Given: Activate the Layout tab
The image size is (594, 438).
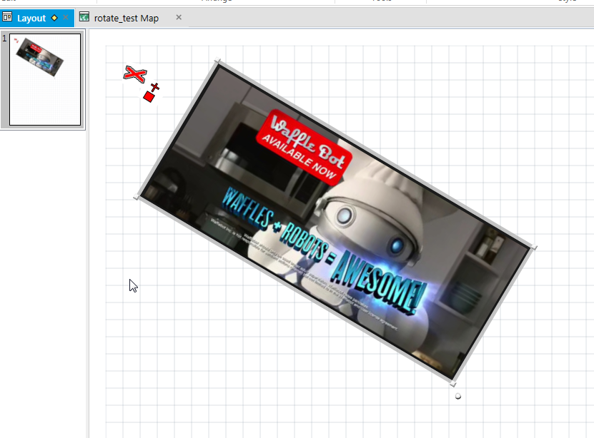Looking at the screenshot, I should pyautogui.click(x=32, y=17).
